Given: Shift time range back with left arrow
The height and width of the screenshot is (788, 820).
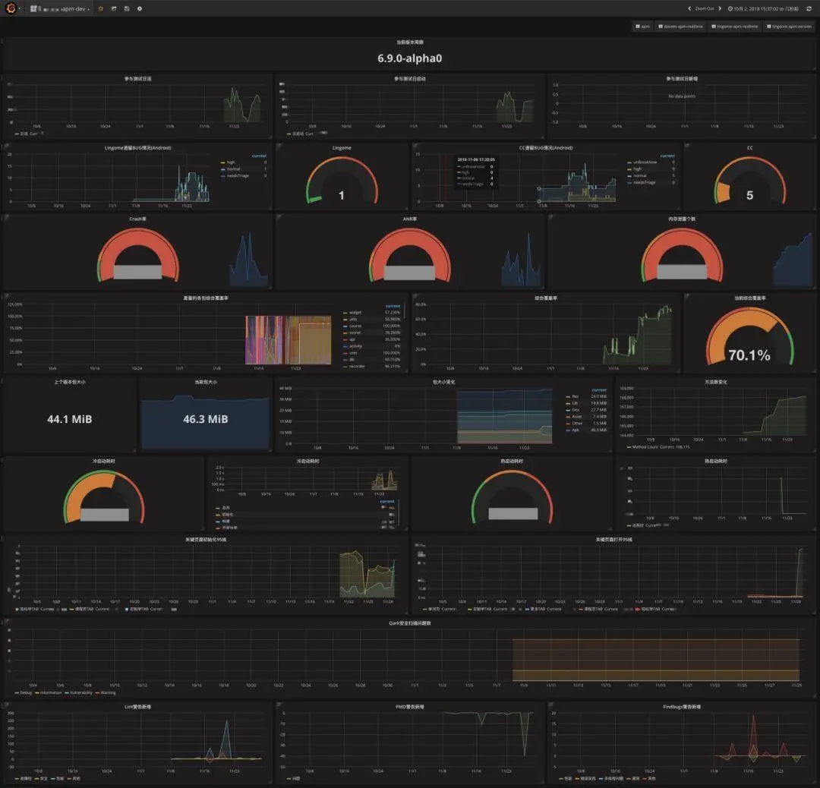Looking at the screenshot, I should click(x=689, y=9).
